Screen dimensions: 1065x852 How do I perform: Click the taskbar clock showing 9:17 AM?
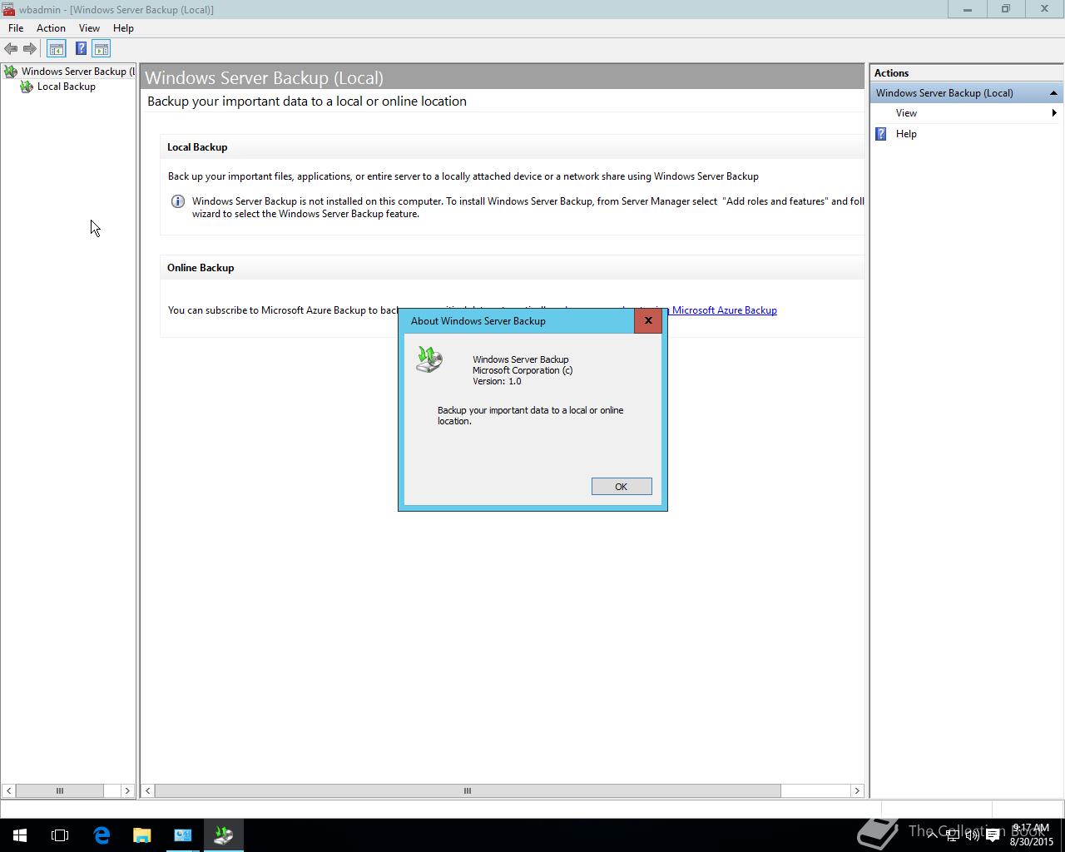[1032, 835]
